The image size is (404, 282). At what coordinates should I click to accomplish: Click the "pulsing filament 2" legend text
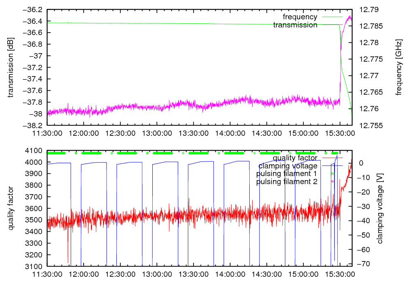(x=287, y=182)
